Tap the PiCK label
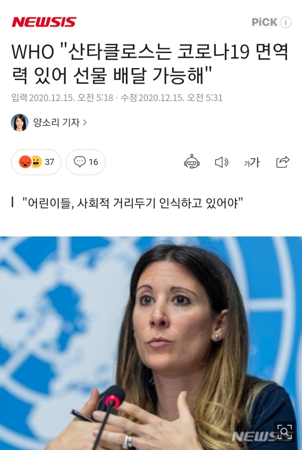 (264, 22)
